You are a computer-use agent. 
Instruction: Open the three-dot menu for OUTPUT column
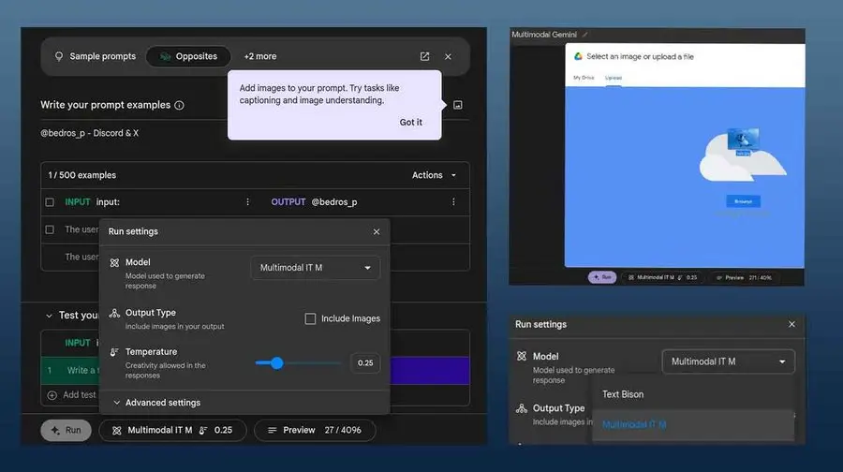[x=453, y=201]
